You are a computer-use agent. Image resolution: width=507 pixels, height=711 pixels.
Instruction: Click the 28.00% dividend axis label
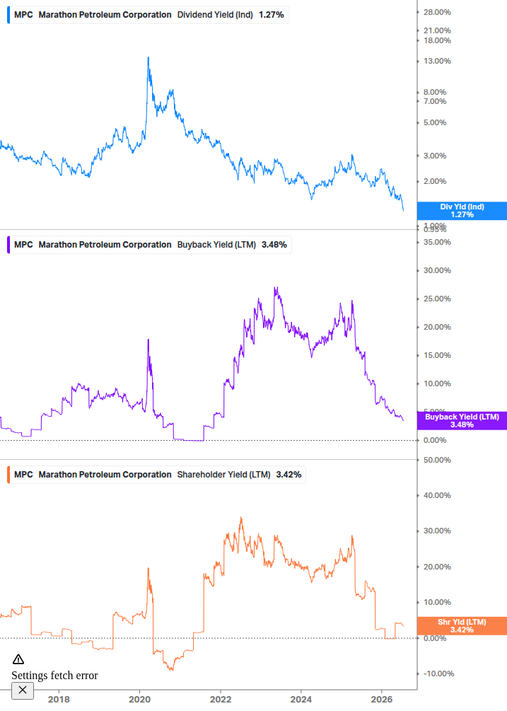[x=437, y=12]
